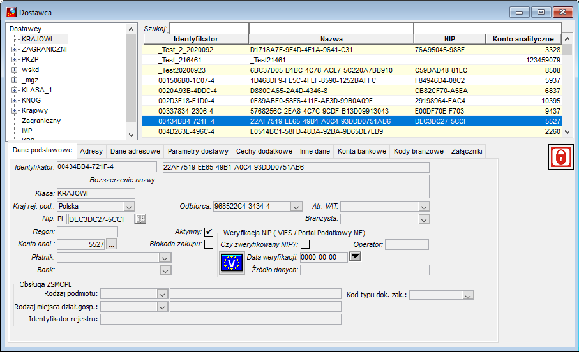This screenshot has height=352, width=579.
Task: Select row 00337834-2306-4
Action: click(x=352, y=111)
